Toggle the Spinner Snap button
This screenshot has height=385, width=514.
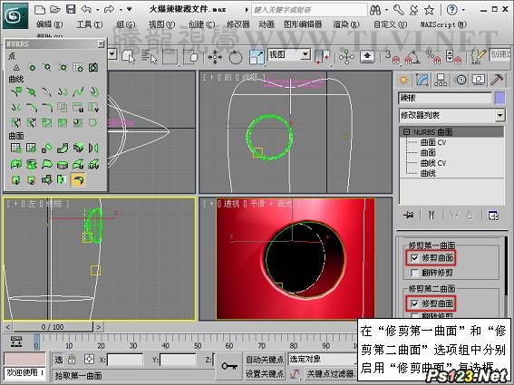pos(453,57)
